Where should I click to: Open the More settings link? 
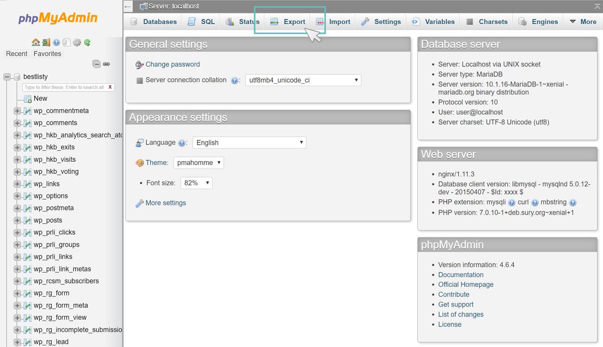point(166,203)
